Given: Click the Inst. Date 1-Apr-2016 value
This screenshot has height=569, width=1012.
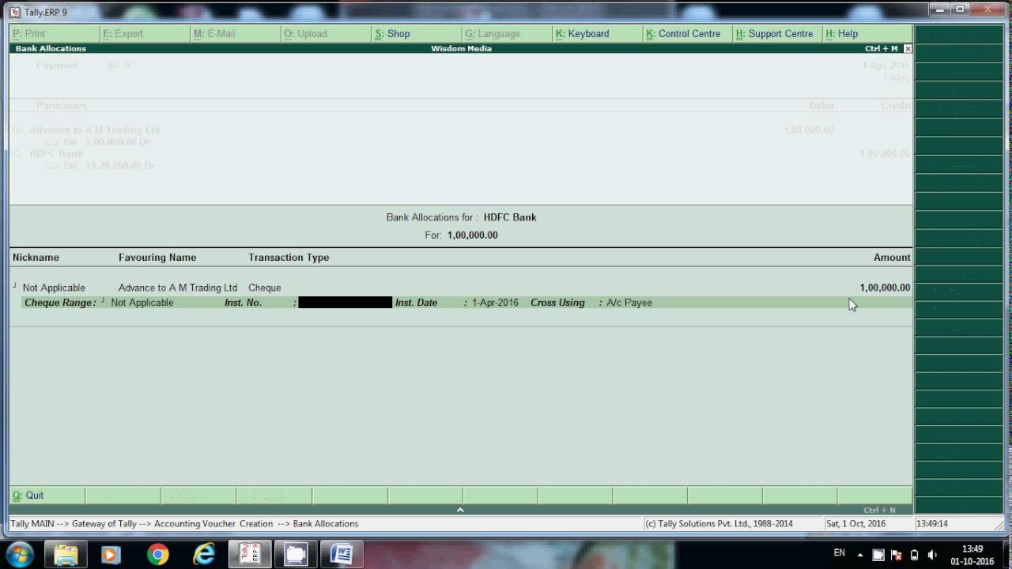Looking at the screenshot, I should tap(496, 303).
